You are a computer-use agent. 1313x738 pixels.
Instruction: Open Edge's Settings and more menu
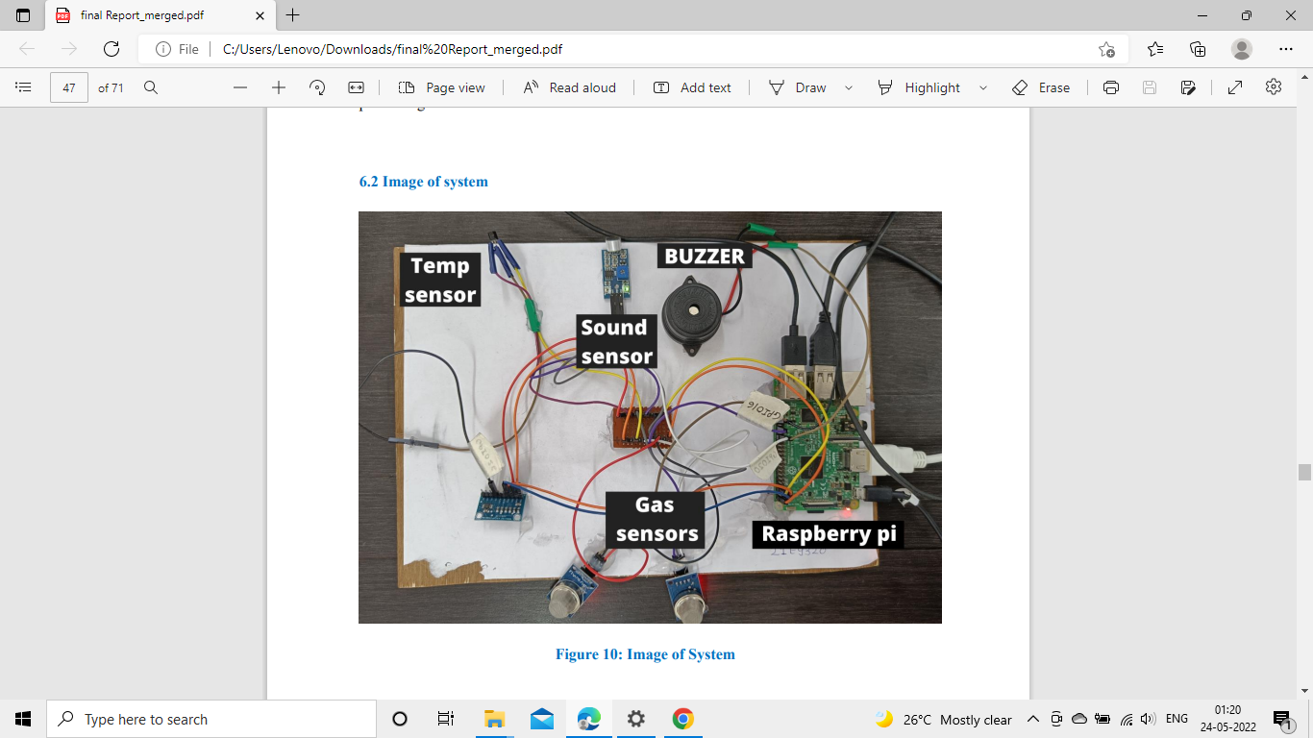coord(1285,48)
